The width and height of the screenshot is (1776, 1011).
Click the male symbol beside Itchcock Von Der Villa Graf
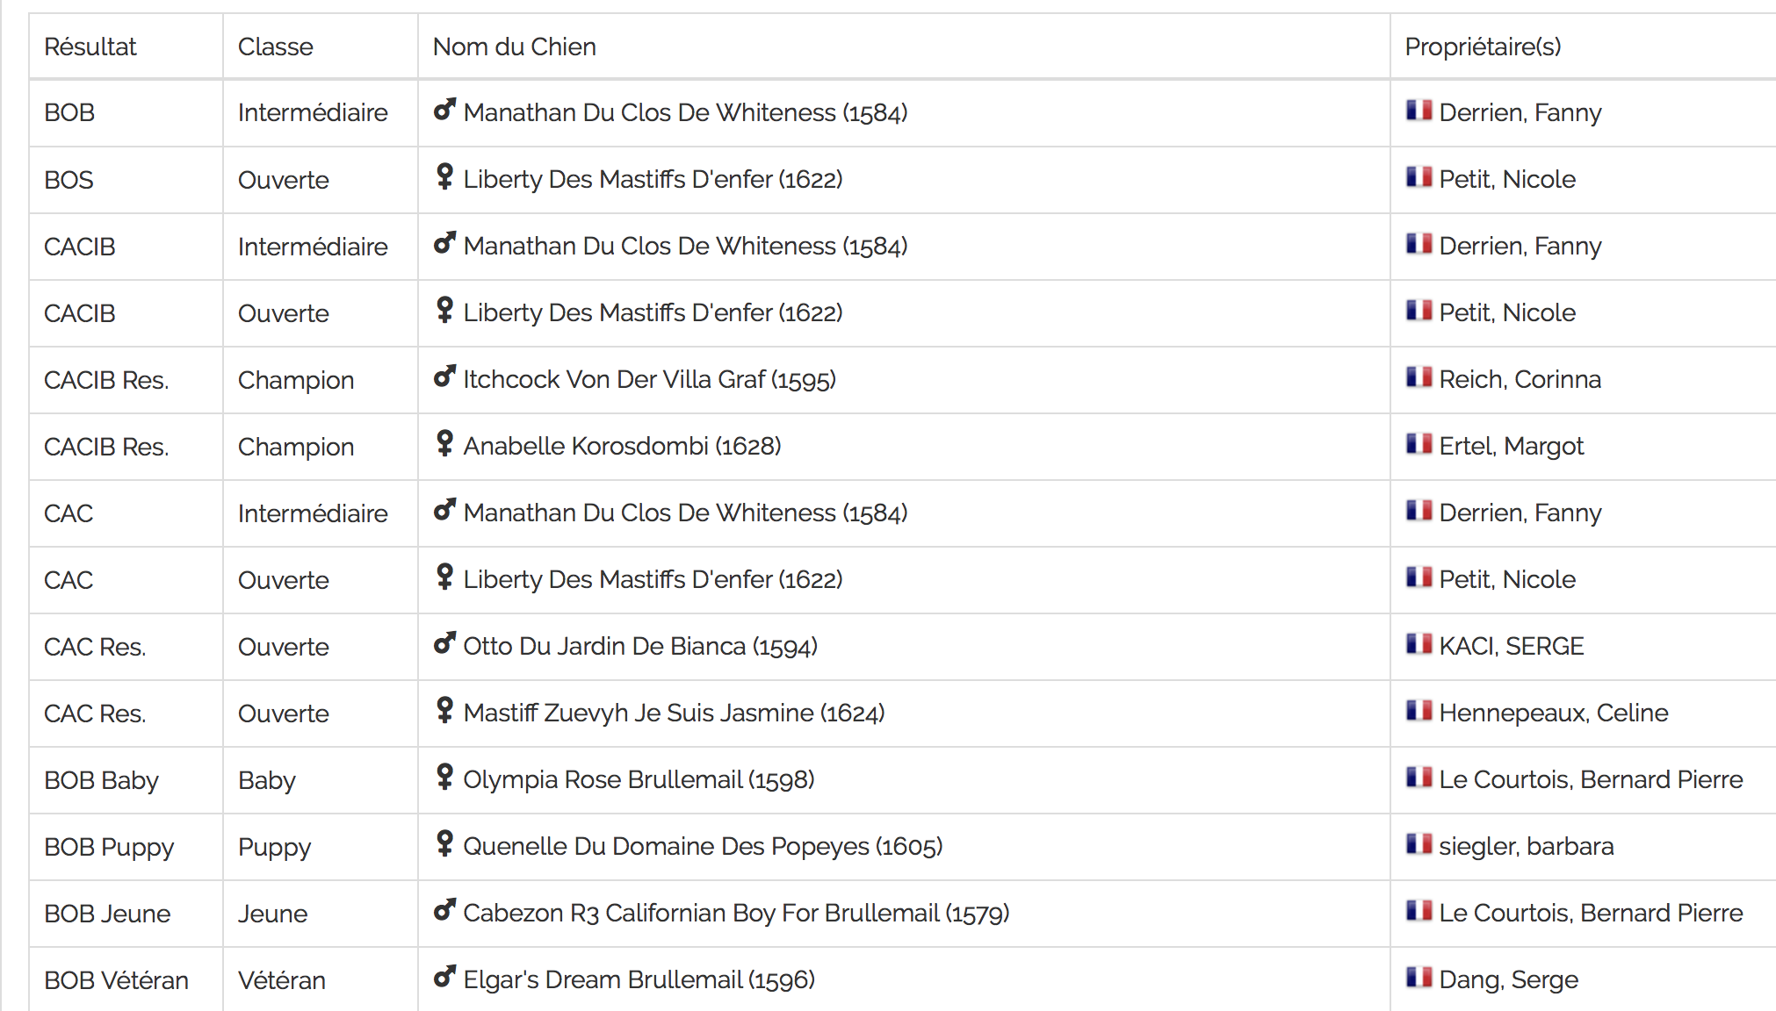pyautogui.click(x=444, y=376)
